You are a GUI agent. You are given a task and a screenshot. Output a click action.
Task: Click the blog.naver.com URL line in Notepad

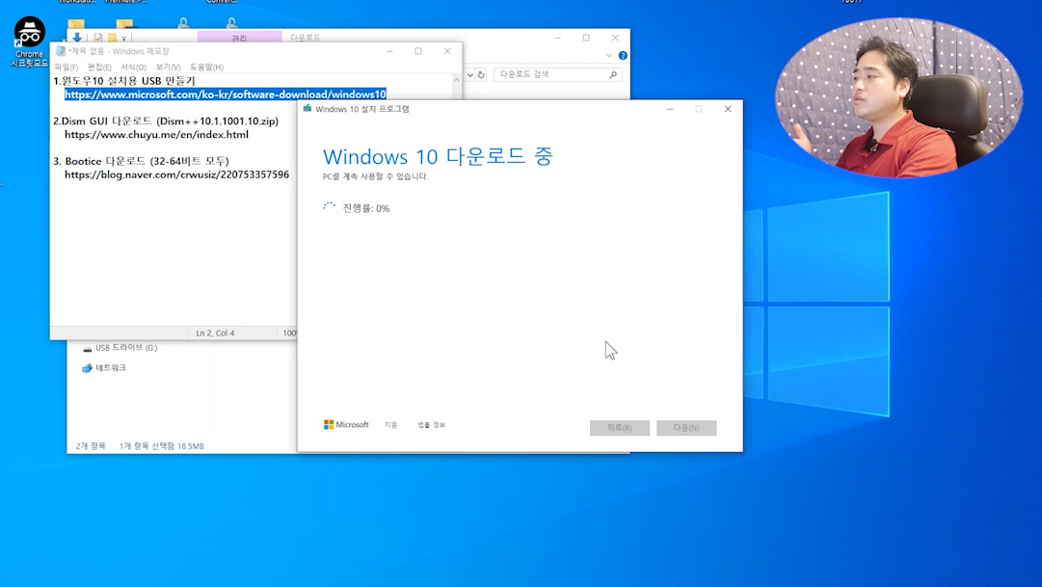click(x=176, y=174)
